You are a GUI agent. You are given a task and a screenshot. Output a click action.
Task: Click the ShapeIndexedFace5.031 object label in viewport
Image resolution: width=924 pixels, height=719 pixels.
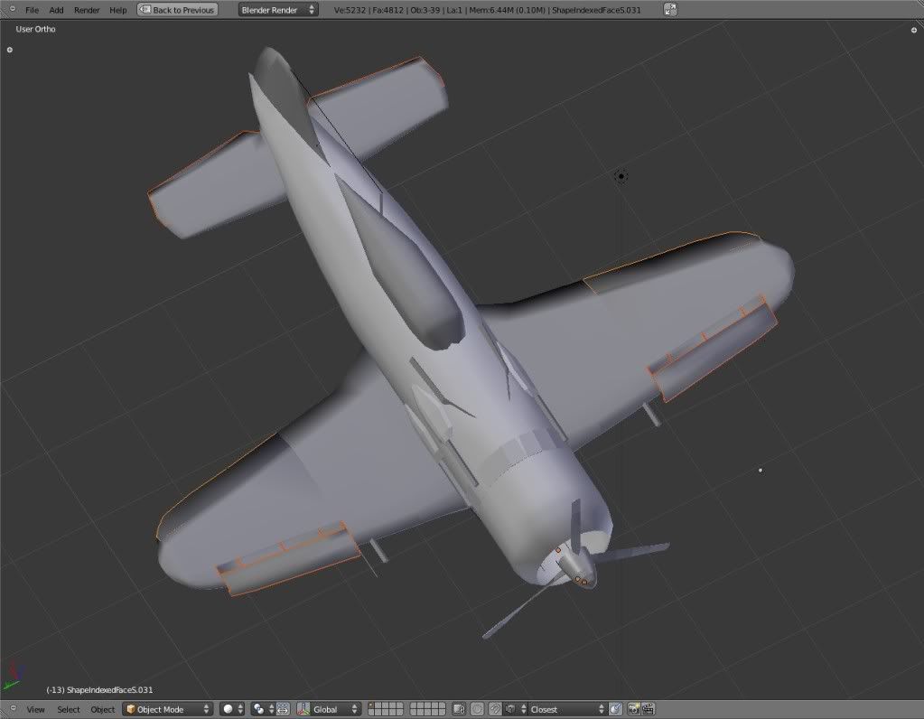99,689
